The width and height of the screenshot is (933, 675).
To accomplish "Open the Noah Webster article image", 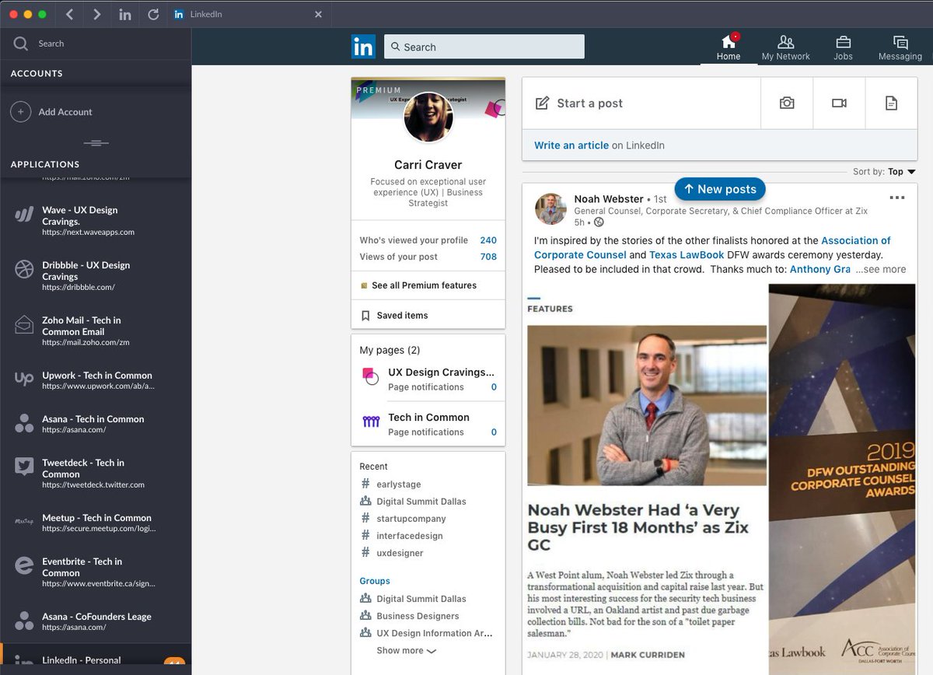I will [647, 405].
